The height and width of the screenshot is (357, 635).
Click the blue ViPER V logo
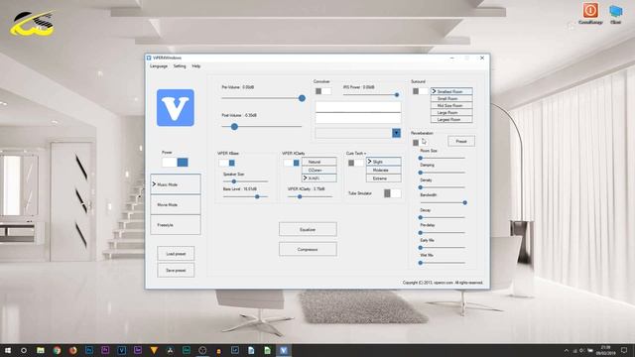(176, 108)
